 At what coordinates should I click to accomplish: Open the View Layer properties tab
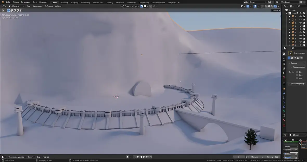click(x=284, y=68)
